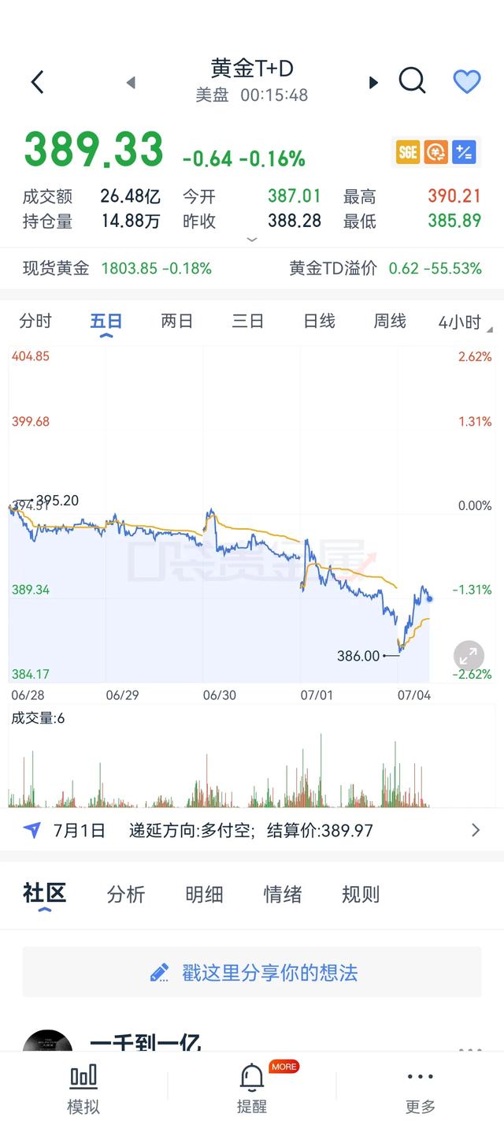Screen dimensions: 504x1121
Task: Open search with magnifier icon
Action: (x=412, y=80)
